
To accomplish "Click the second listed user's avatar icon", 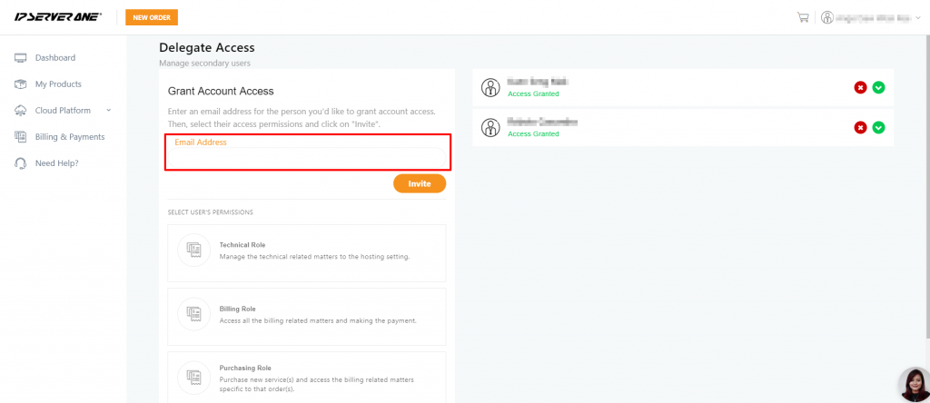I will (490, 127).
